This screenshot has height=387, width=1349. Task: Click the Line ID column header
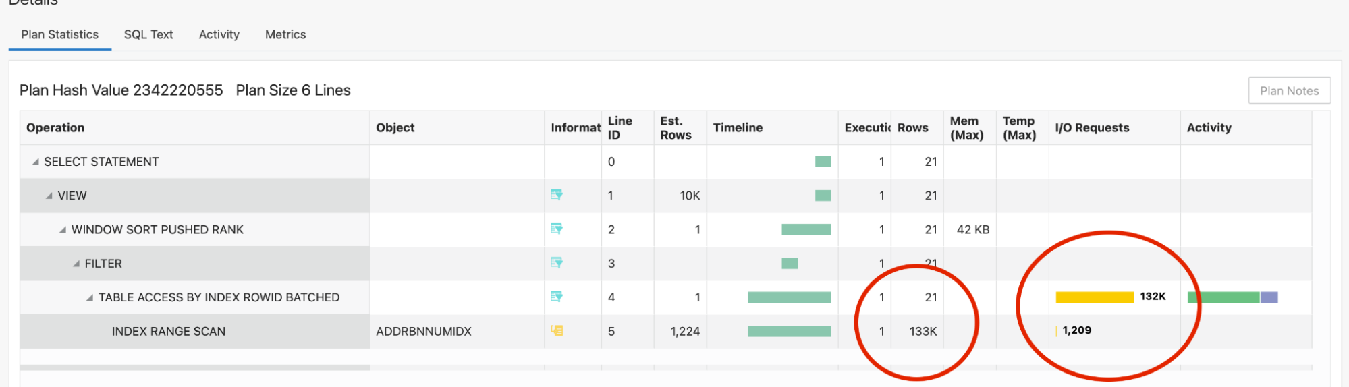628,127
